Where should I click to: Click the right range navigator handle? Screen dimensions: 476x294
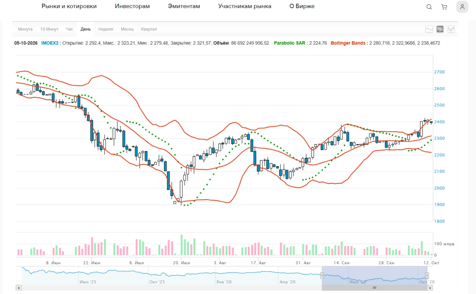[x=427, y=275]
